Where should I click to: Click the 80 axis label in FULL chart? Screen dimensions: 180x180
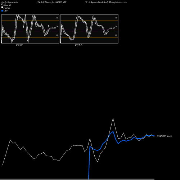pos(116,18)
